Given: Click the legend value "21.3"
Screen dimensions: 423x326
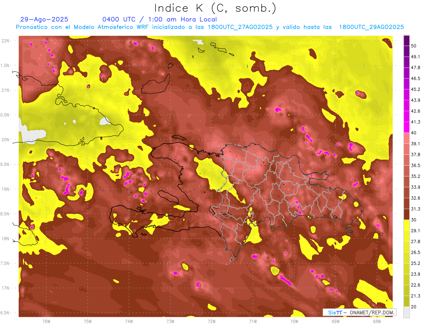Looking at the screenshot, I should click(x=415, y=296).
